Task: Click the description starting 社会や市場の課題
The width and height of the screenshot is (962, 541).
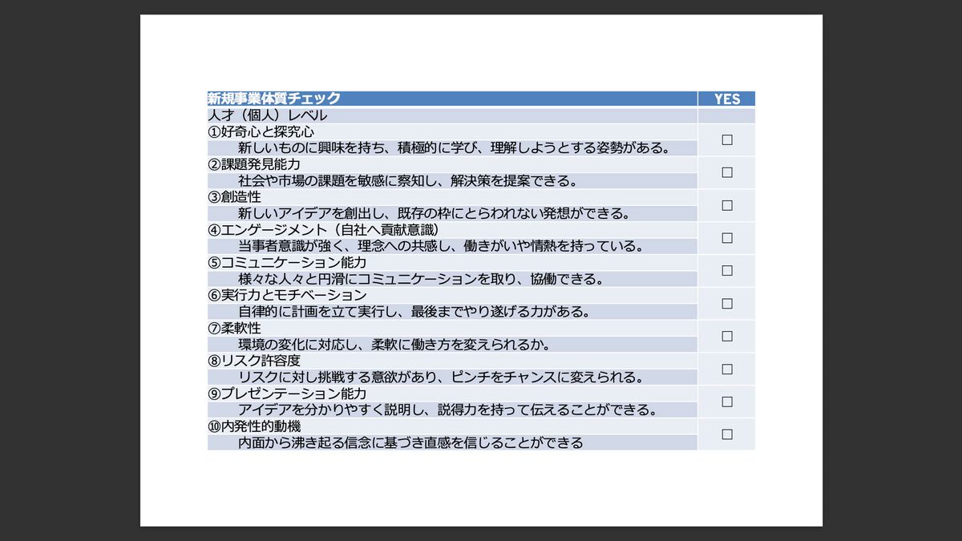Action: pyautogui.click(x=407, y=181)
